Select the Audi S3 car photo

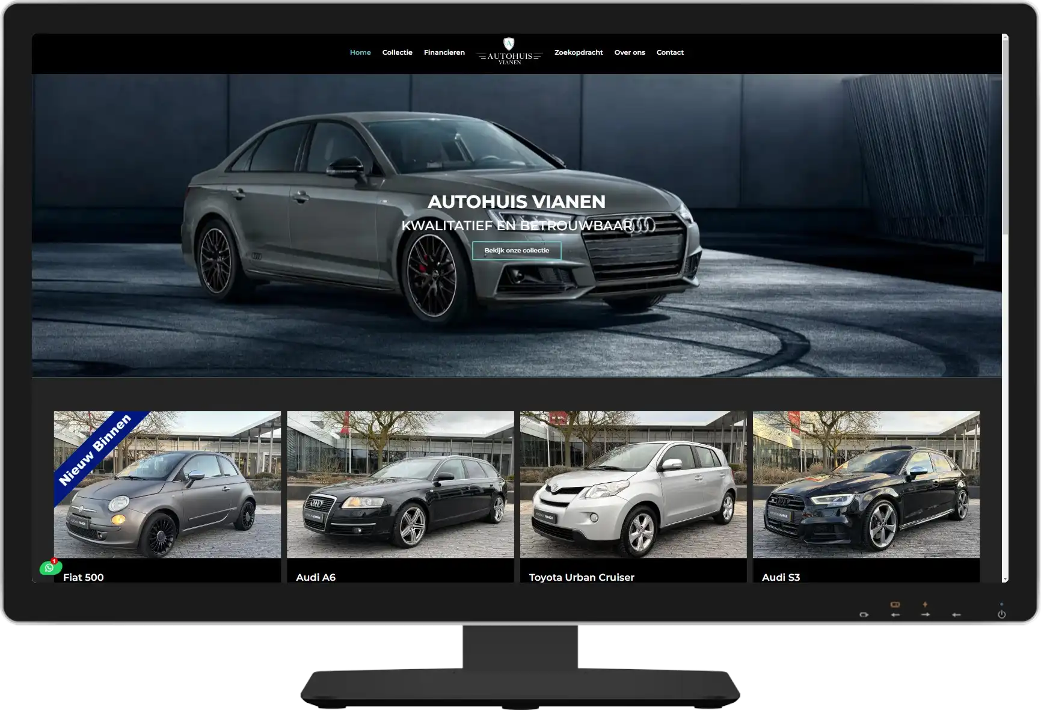pos(866,485)
